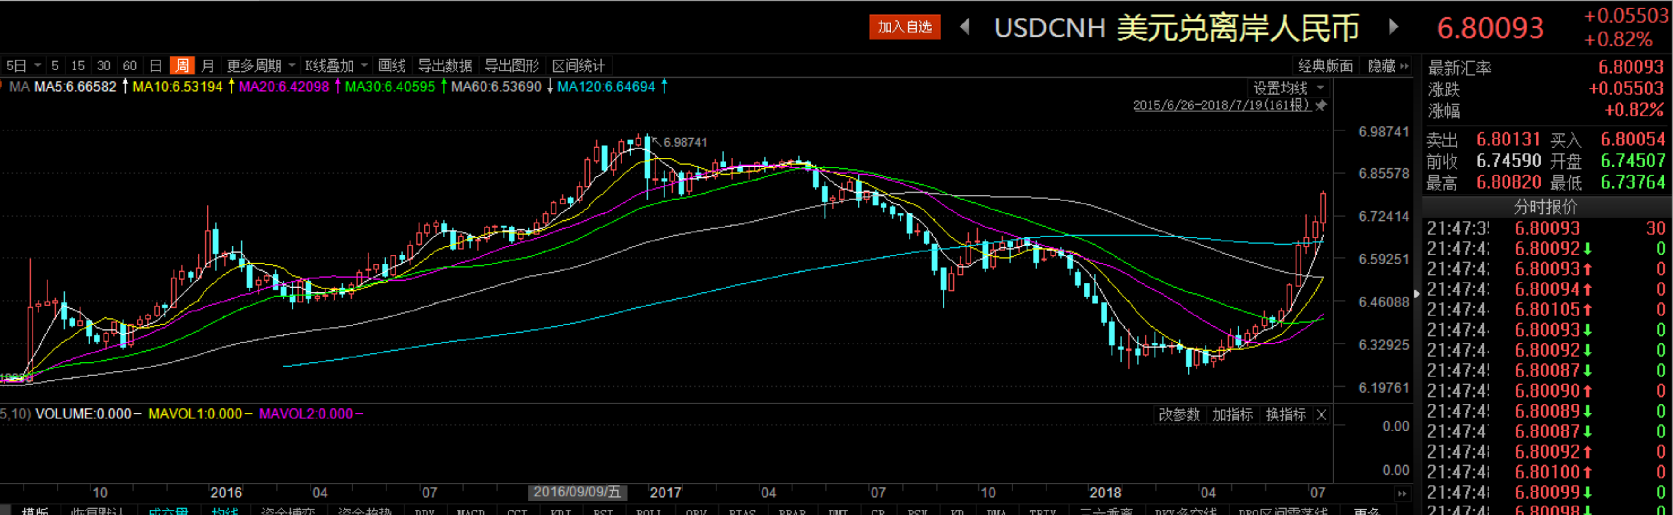Click the MA120 trend arrow

(x=664, y=86)
